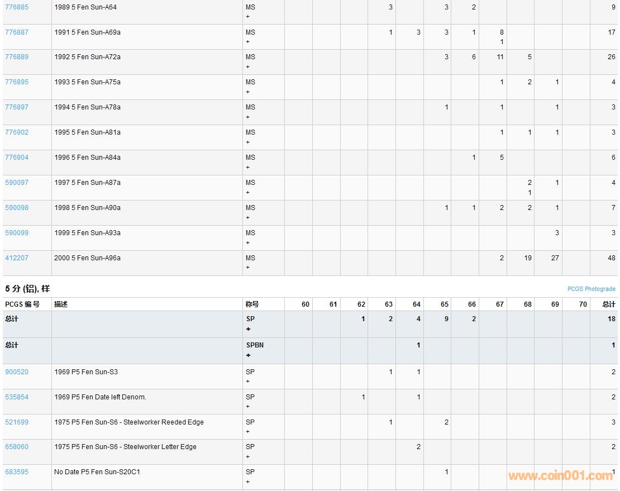Expand the SP totals row plus sign

pyautogui.click(x=248, y=329)
